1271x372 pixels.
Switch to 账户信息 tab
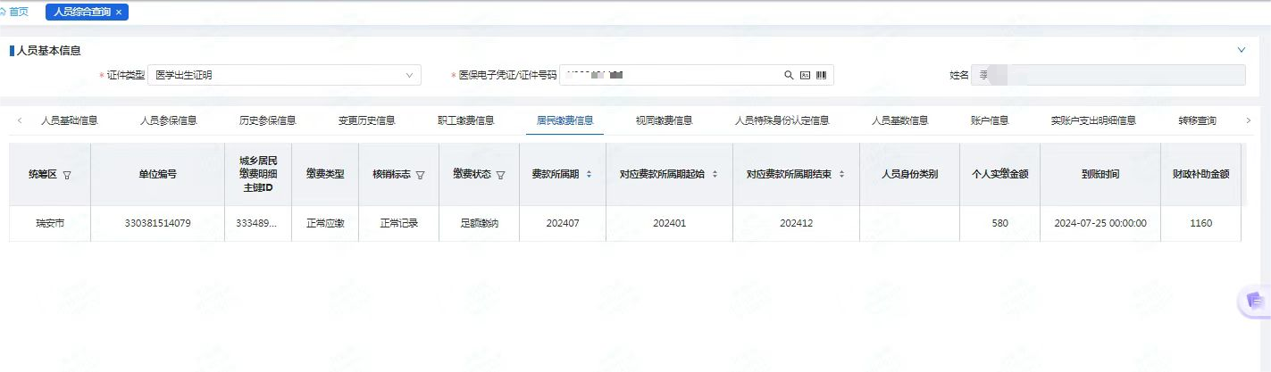990,120
